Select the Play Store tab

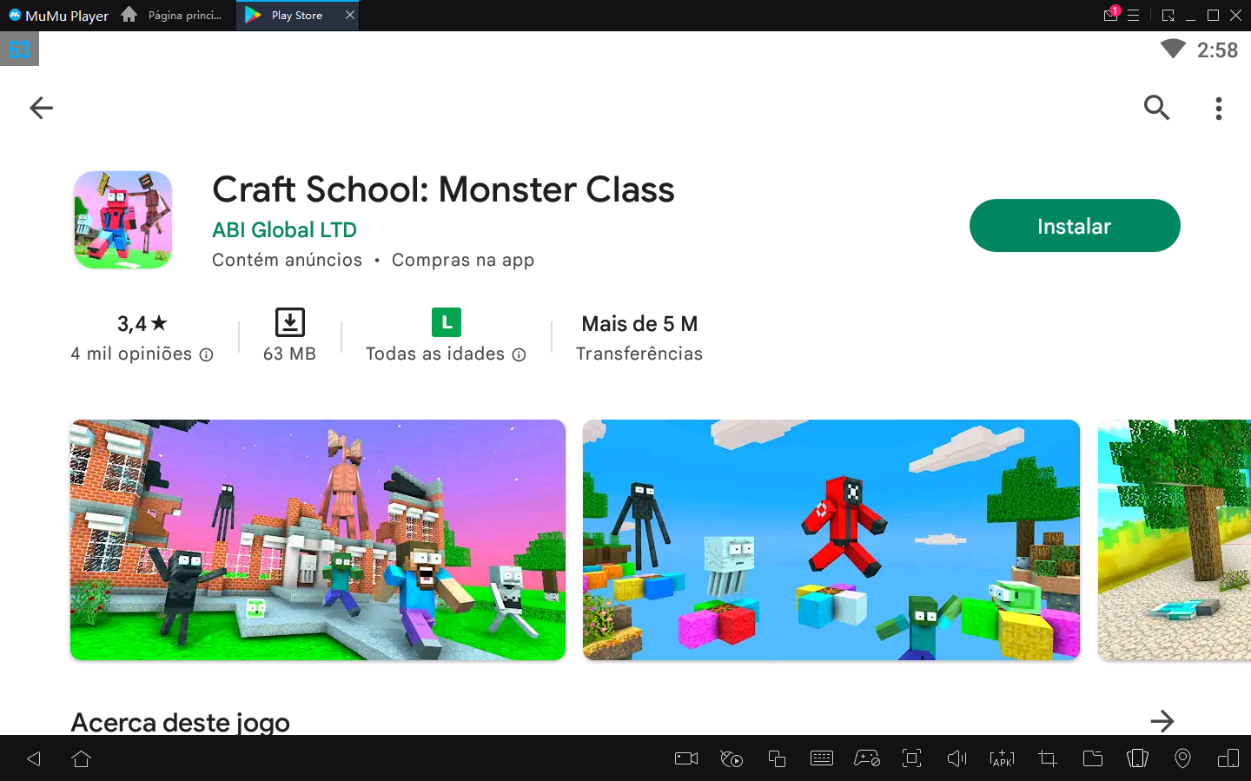point(295,15)
